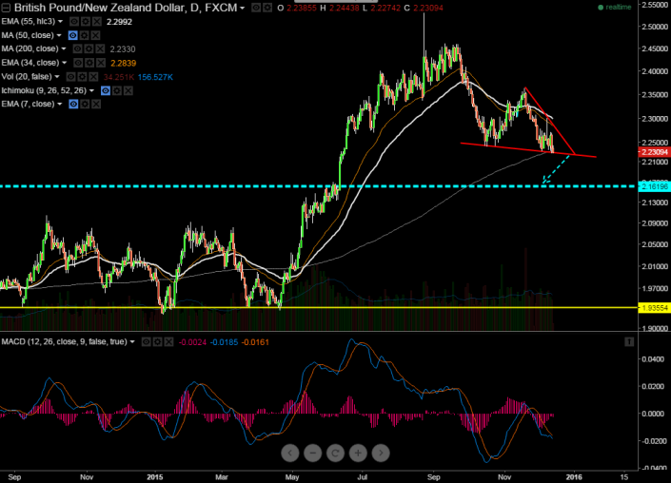Expand Ichimoku (9, 26, 52, 26) dropdown arrow
Screen dimensions: 671x483
[x=91, y=90]
